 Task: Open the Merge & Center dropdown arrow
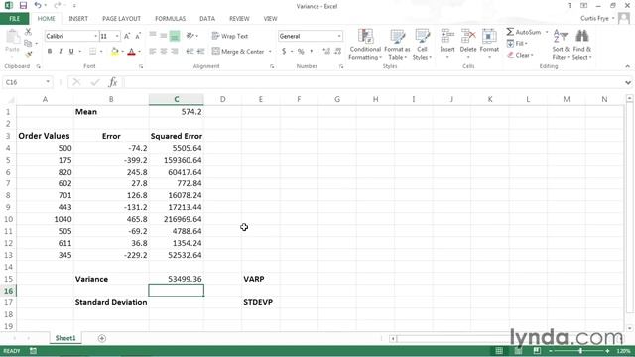[270, 52]
